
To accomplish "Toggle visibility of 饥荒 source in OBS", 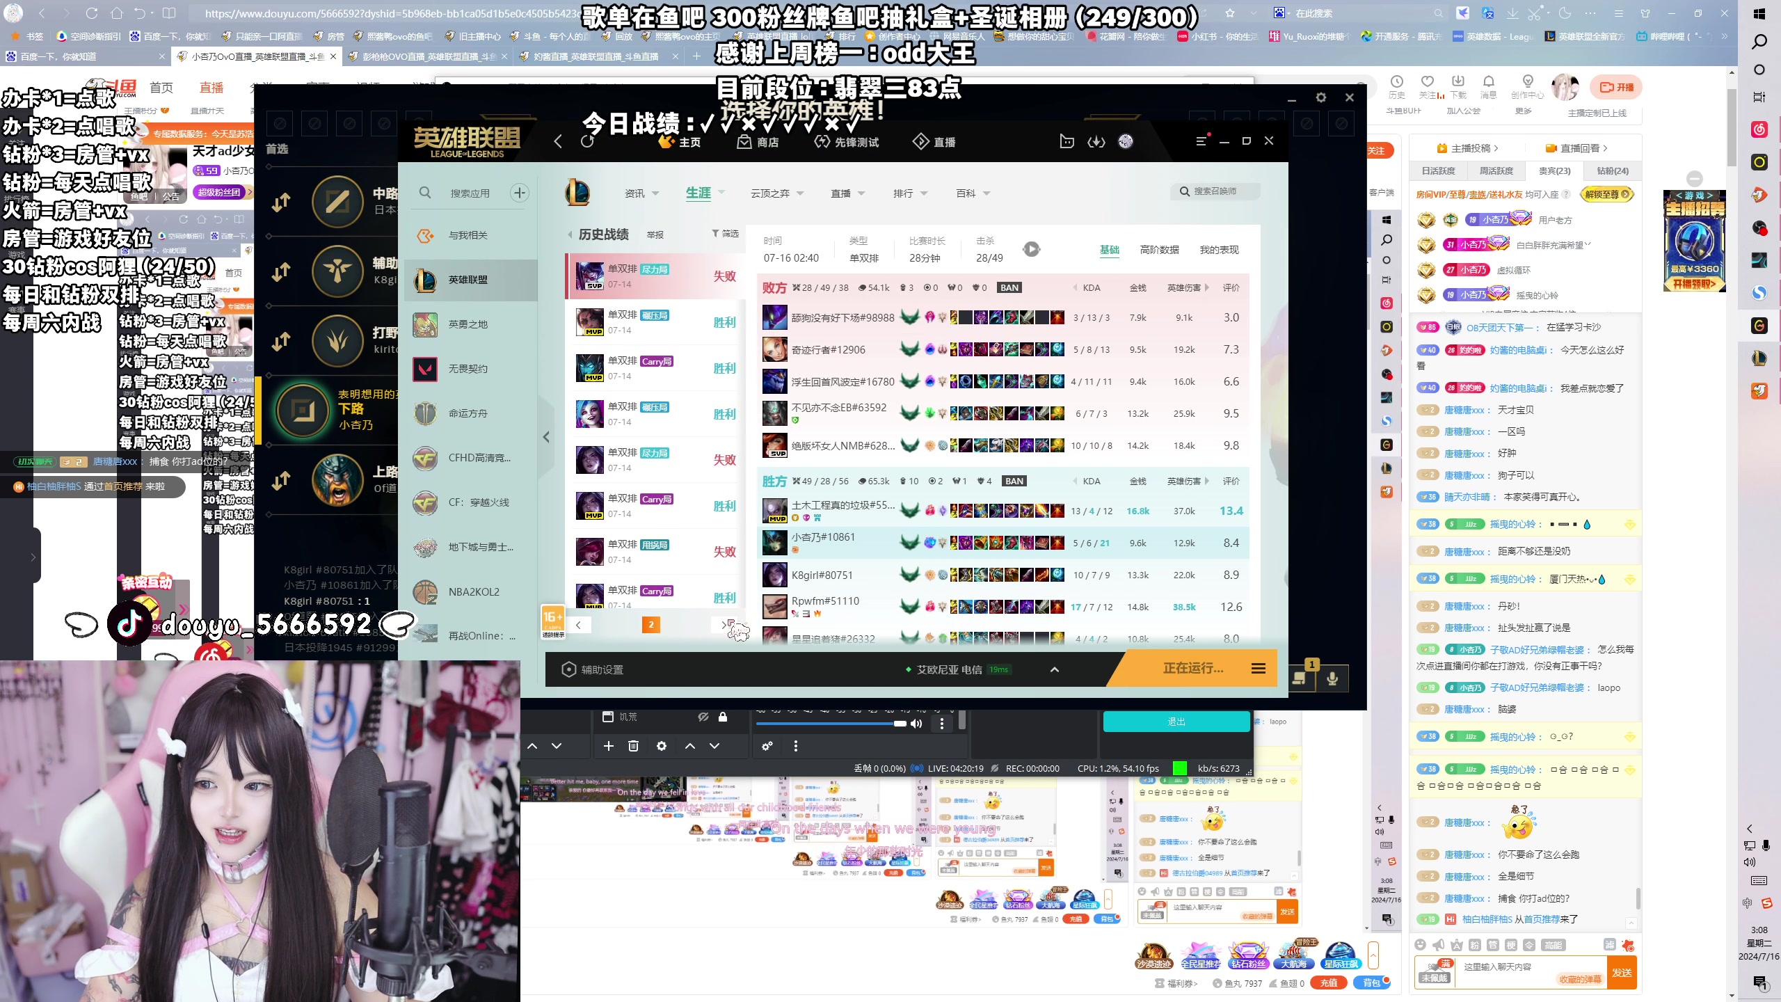I will click(703, 717).
